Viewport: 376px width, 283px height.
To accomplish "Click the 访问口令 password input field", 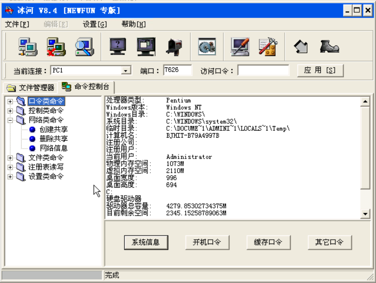I will click(x=263, y=71).
